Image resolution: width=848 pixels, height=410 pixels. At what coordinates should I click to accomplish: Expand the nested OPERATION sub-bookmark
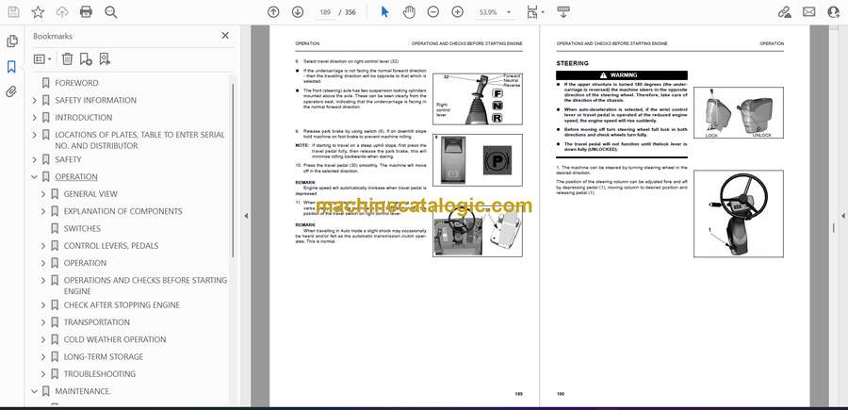coord(43,263)
